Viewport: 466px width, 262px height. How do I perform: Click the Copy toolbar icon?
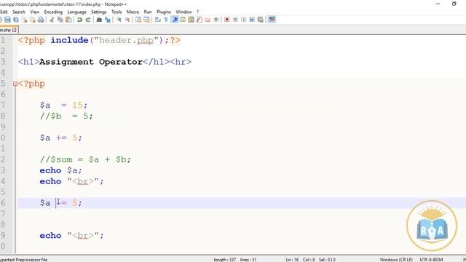tap(60, 20)
